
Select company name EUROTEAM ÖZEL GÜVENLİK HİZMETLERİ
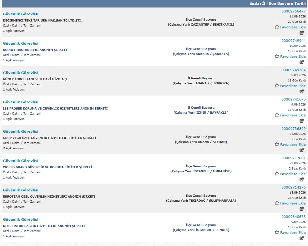(x=49, y=196)
